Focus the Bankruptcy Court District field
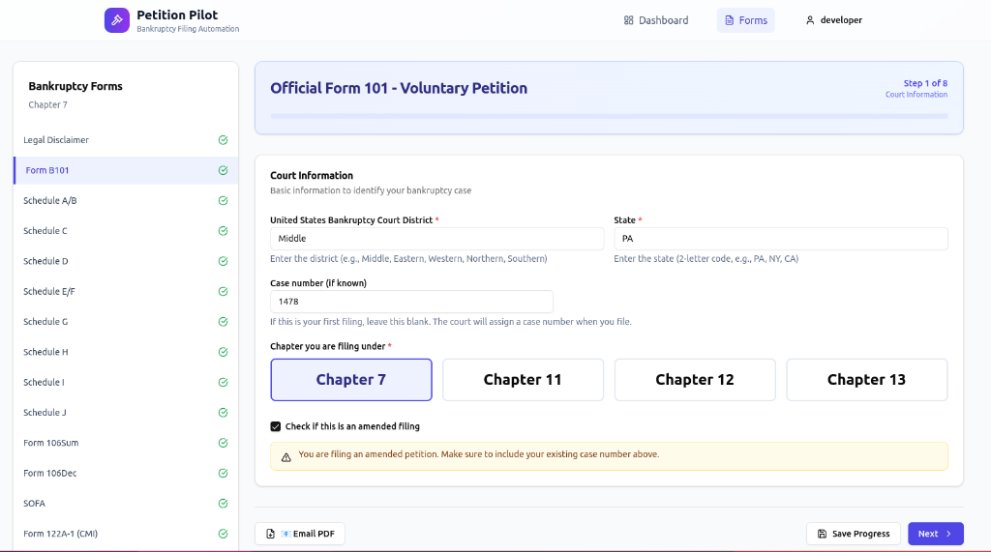 [x=436, y=239]
